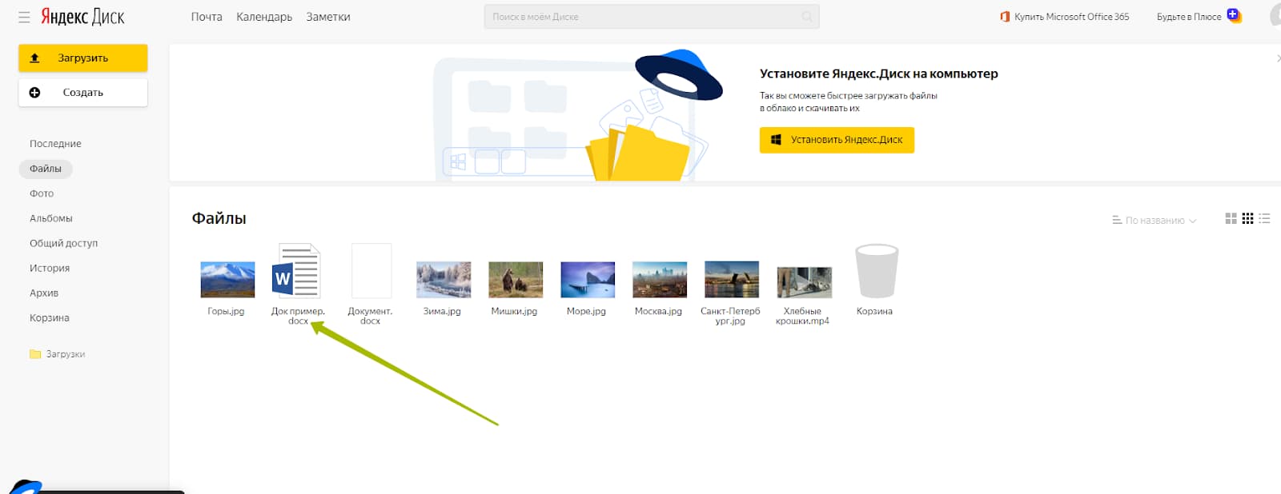Open the hamburger menu beside Яндекс Диск logo

(x=24, y=17)
